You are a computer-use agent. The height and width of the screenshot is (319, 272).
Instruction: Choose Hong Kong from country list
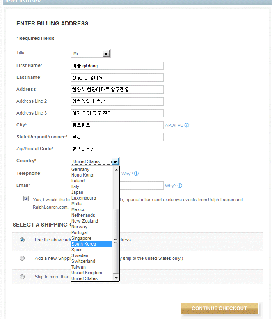(x=91, y=175)
